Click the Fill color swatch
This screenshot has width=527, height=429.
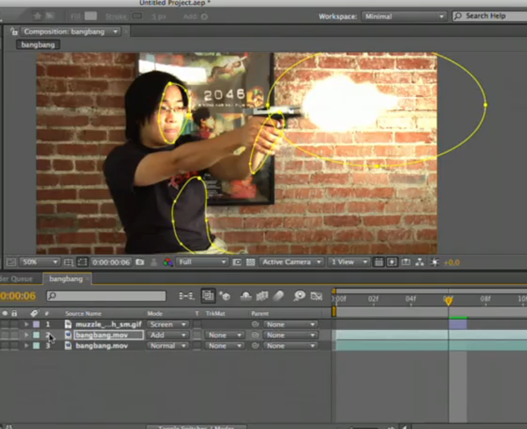pos(90,16)
